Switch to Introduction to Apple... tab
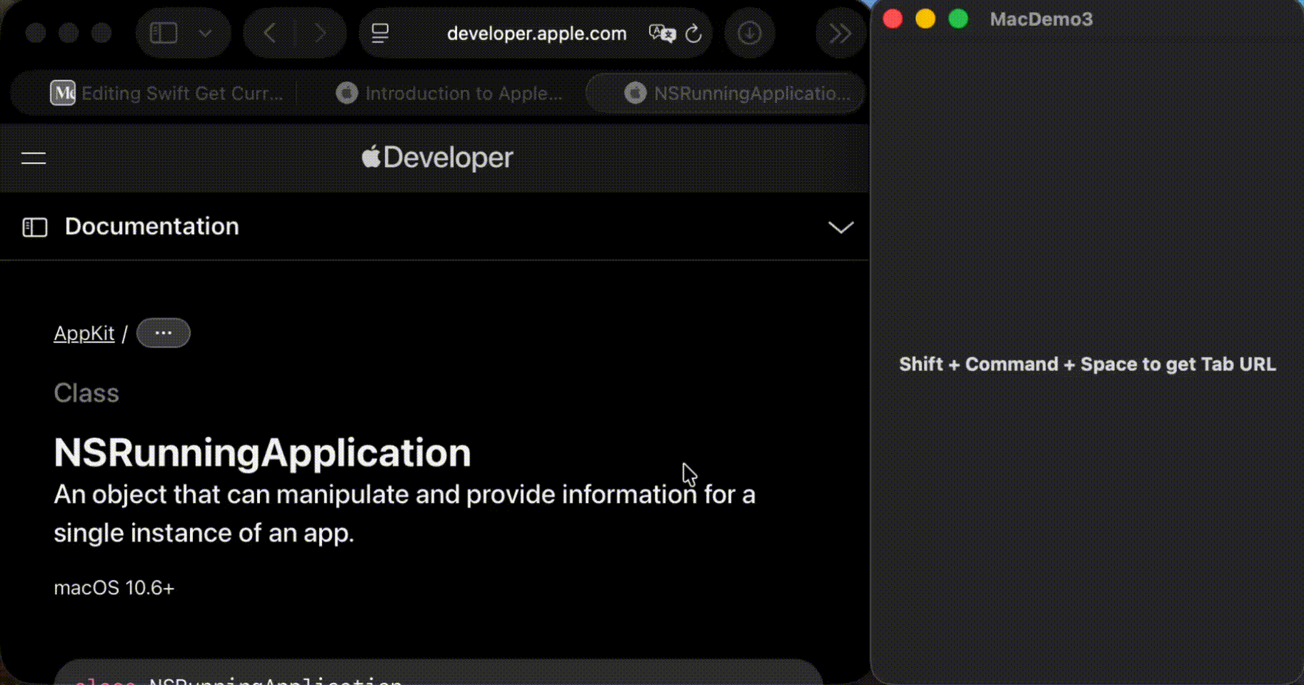Viewport: 1304px width, 685px height. pyautogui.click(x=450, y=93)
